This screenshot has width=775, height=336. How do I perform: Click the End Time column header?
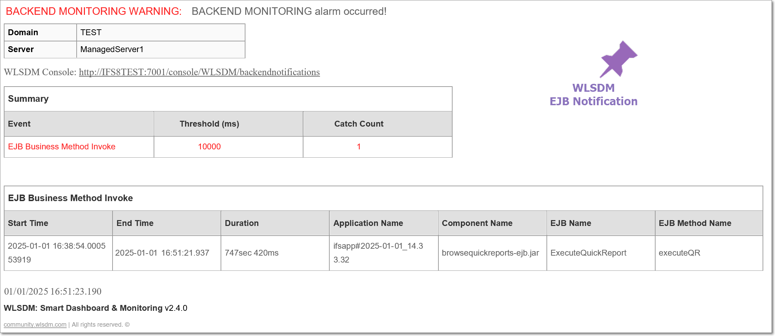pos(166,223)
